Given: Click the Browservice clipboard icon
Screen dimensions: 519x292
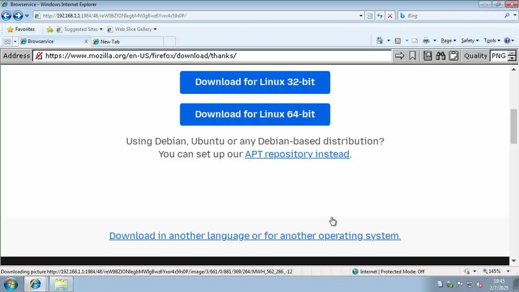Looking at the screenshot, I should tap(454, 56).
